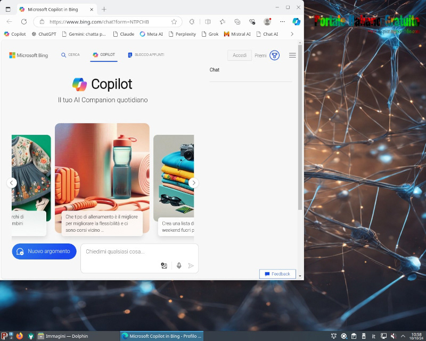Open the Mistral AI bookmark
The height and width of the screenshot is (341, 426).
pyautogui.click(x=237, y=34)
